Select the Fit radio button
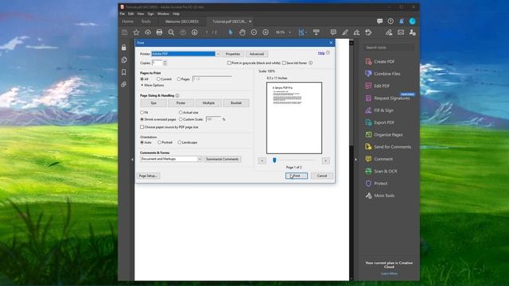Viewport: 509px width, 286px height. point(142,113)
